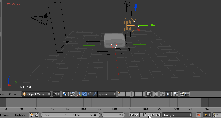Jump to next keyframe
The width and height of the screenshot is (221, 118).
click(x=152, y=115)
